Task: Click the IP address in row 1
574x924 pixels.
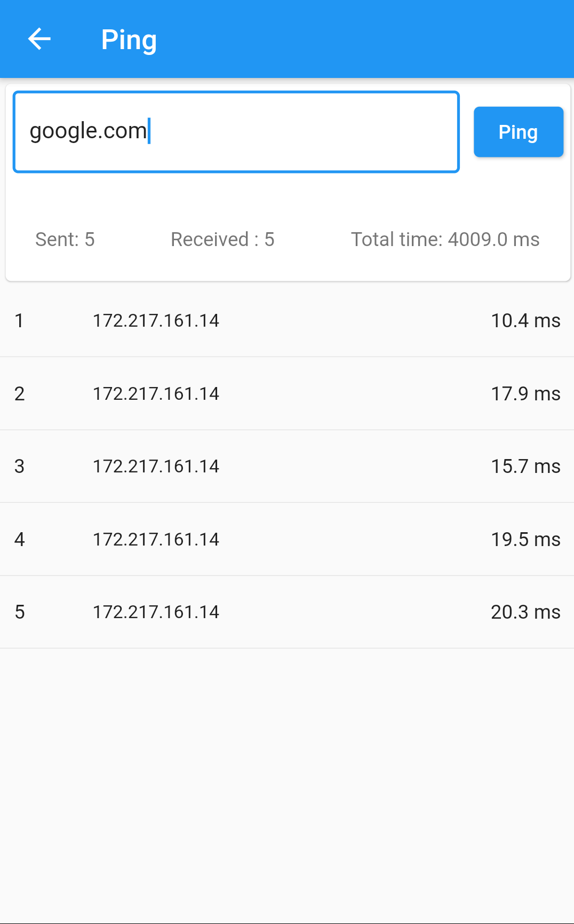Action: click(156, 321)
